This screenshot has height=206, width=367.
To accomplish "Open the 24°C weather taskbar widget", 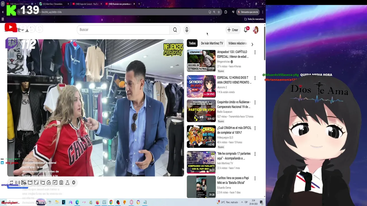I will (x=227, y=202).
